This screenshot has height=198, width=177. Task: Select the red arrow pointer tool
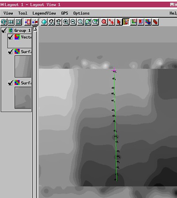point(119,22)
